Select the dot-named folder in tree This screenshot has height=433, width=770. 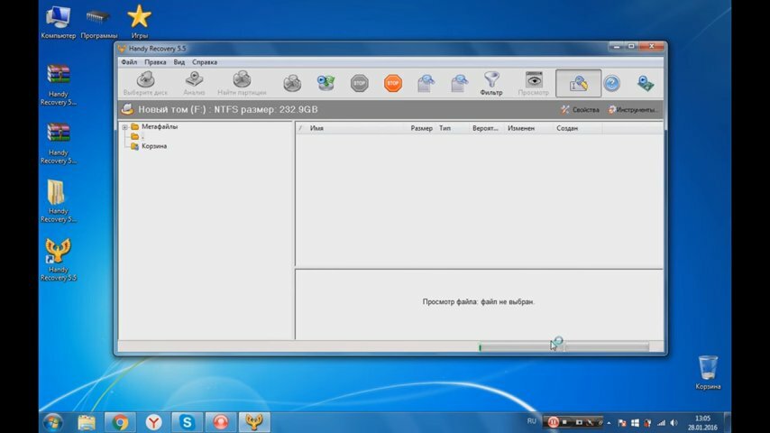pyautogui.click(x=137, y=136)
